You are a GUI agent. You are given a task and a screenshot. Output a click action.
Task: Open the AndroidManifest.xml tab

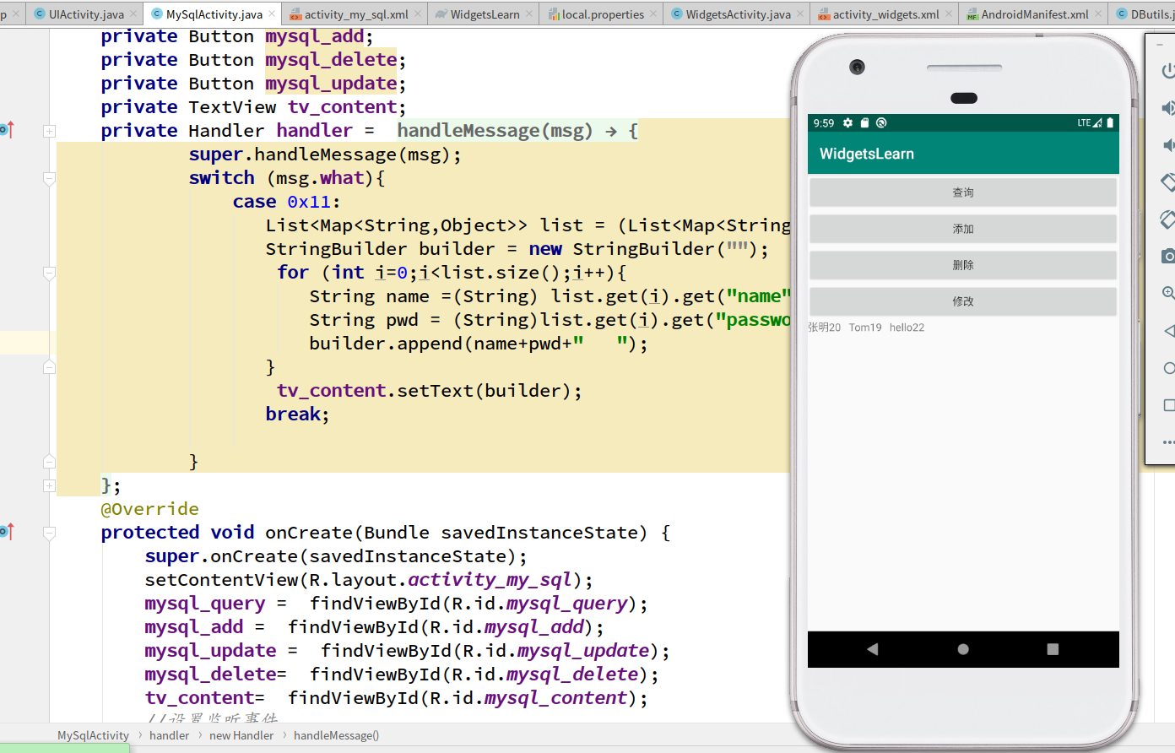pos(1035,14)
